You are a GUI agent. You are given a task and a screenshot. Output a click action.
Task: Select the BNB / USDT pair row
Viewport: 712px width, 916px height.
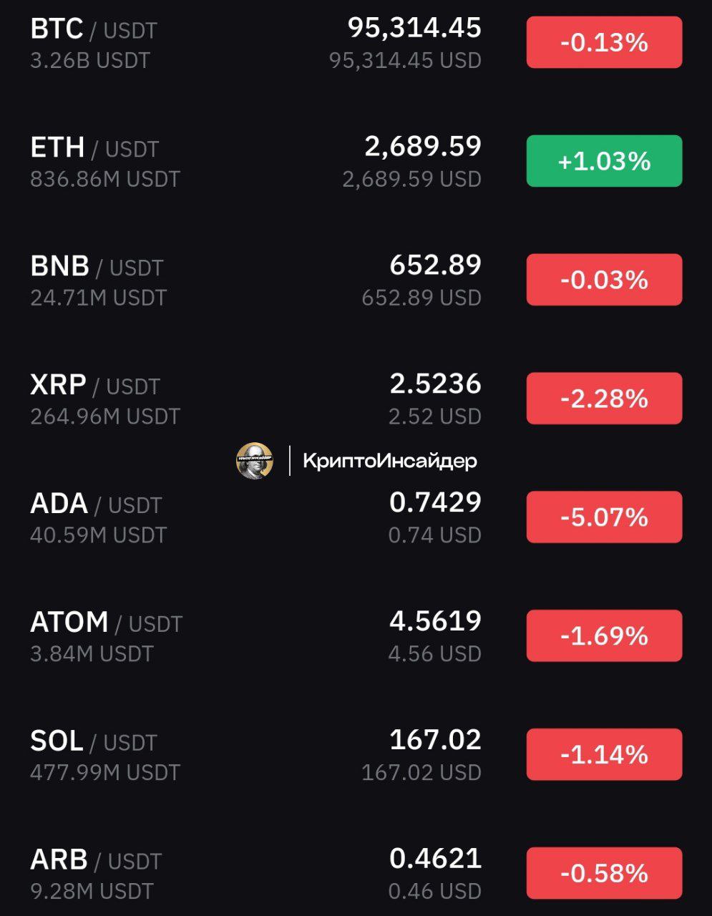pos(97,267)
